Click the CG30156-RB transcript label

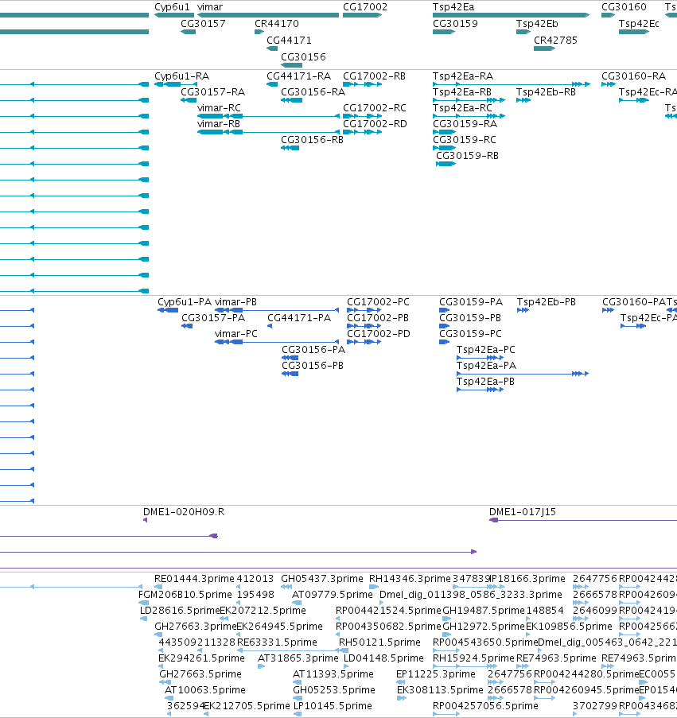click(312, 140)
